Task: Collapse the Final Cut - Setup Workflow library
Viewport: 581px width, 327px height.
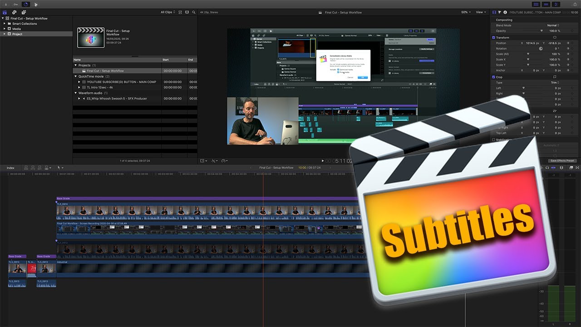Action: 2,19
